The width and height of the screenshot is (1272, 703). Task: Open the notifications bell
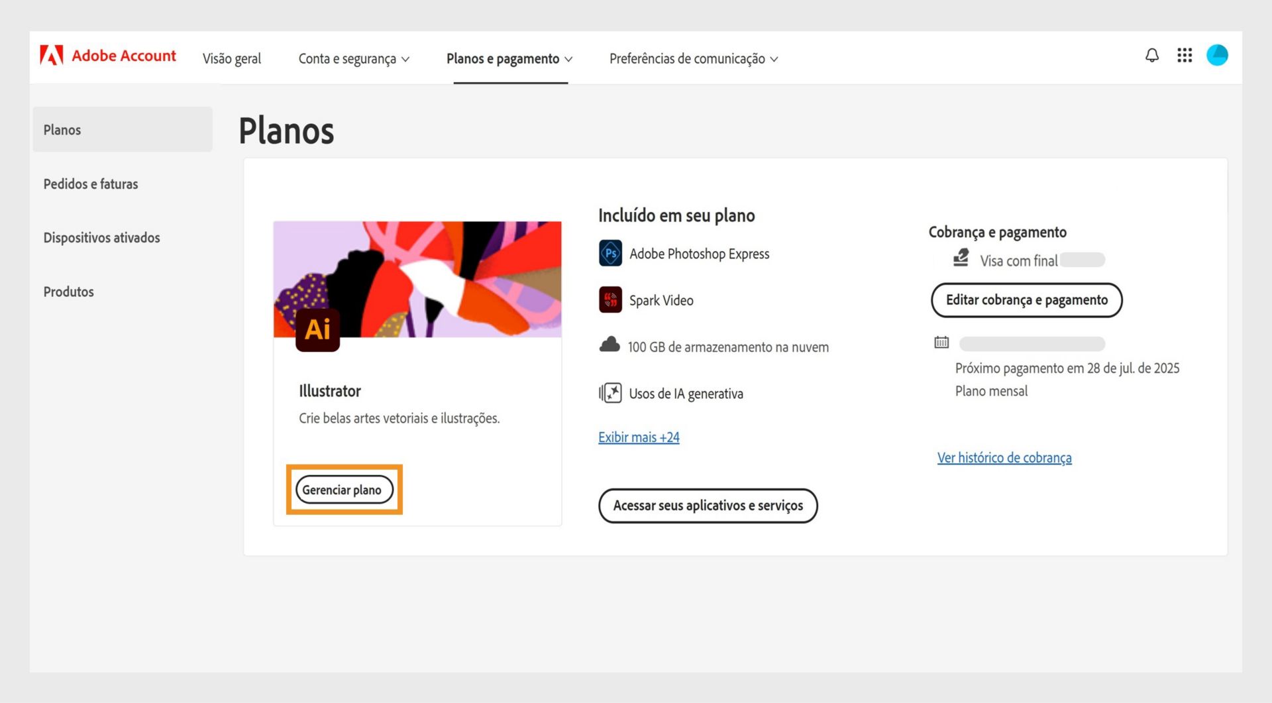point(1152,56)
